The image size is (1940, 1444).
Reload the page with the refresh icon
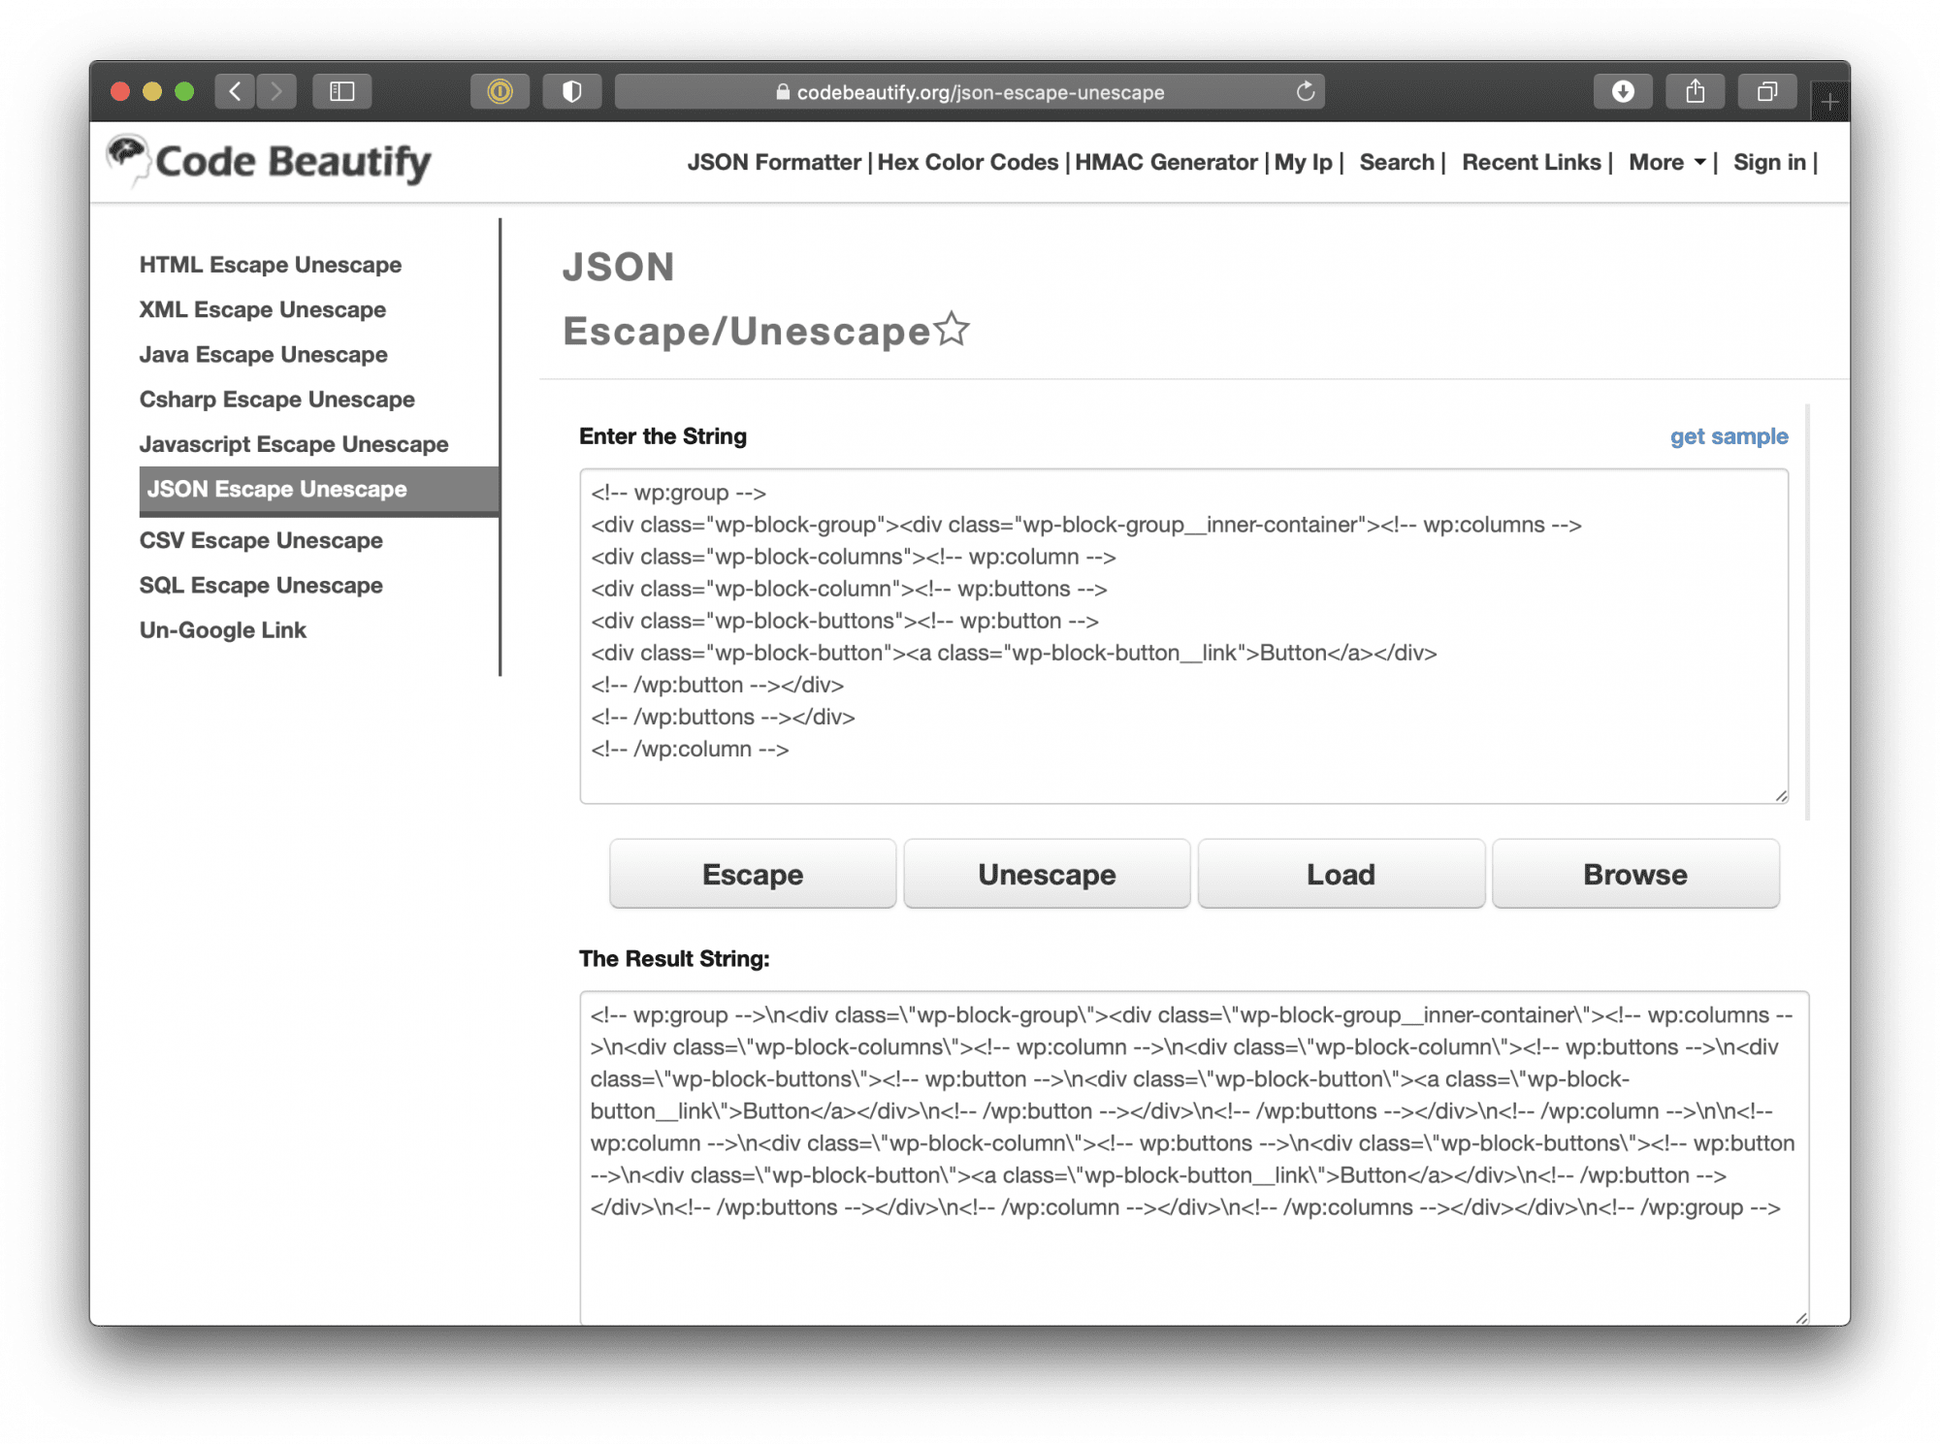(x=1306, y=92)
